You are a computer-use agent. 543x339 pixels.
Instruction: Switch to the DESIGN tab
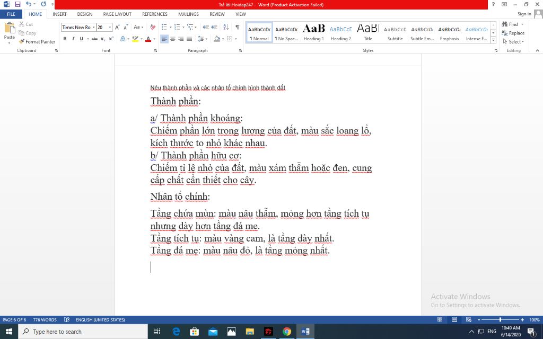tap(85, 14)
